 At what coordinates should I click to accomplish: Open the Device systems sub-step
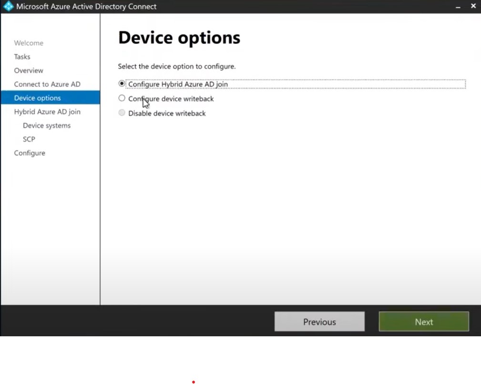[47, 125]
